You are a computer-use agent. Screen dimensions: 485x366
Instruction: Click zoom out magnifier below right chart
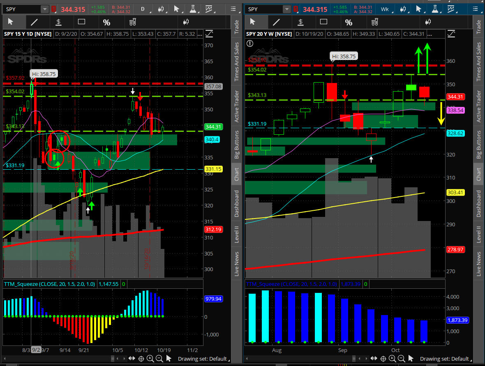[x=402, y=359]
